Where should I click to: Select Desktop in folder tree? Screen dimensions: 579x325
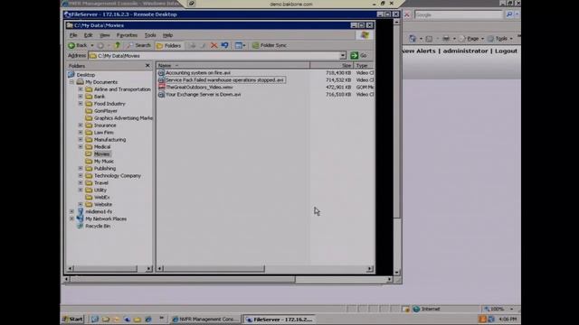[86, 75]
